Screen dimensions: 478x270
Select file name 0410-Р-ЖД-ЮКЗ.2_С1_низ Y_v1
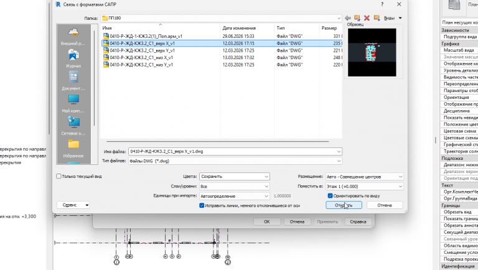(141, 65)
